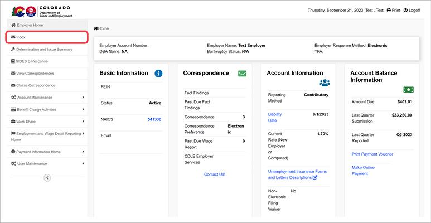Expand the Benefit Charge Activities submenu
The image size is (431, 223).
[83, 109]
